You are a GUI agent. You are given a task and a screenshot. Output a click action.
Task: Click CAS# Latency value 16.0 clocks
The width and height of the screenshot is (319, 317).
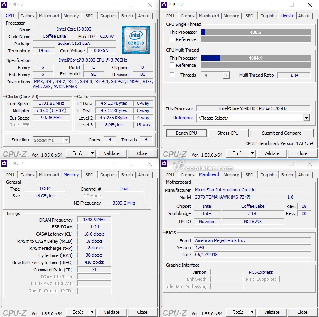tap(94, 234)
